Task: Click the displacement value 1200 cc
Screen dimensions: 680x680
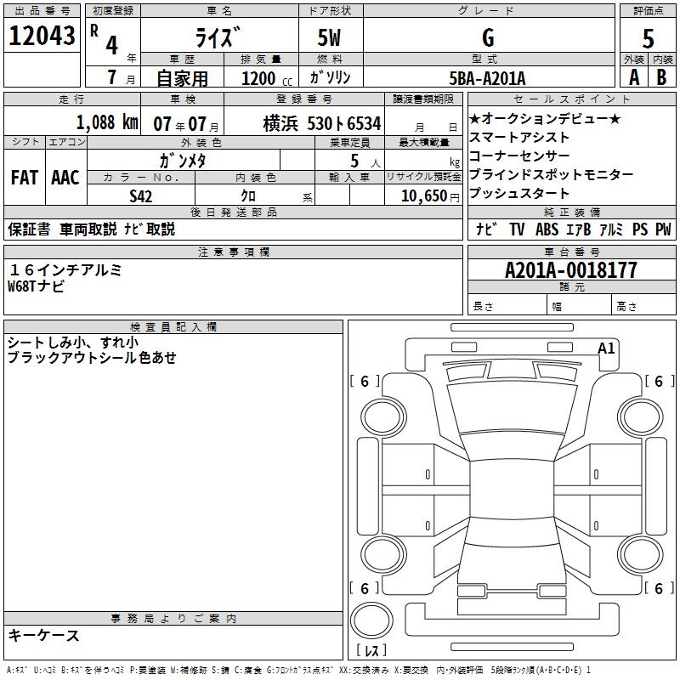Action: click(x=267, y=78)
